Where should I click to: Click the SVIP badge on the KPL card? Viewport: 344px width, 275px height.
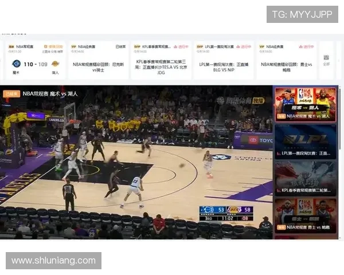[137, 47]
